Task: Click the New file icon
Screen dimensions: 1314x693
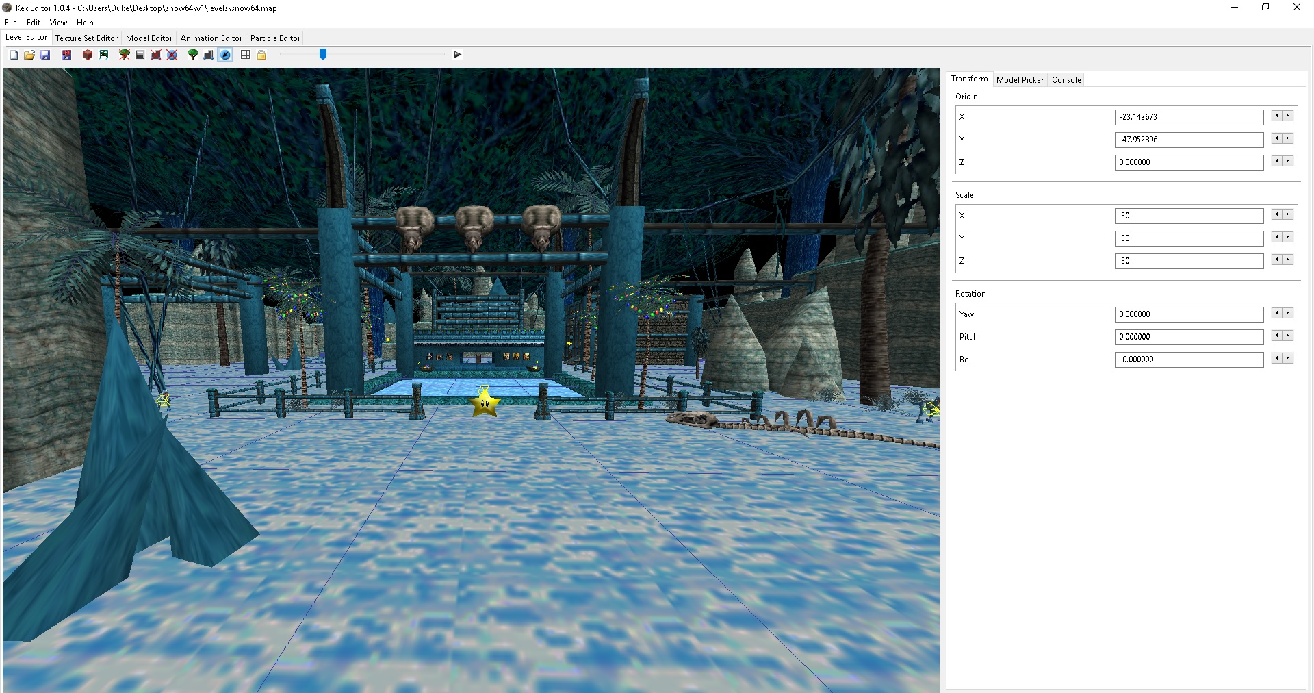Action: 14,55
